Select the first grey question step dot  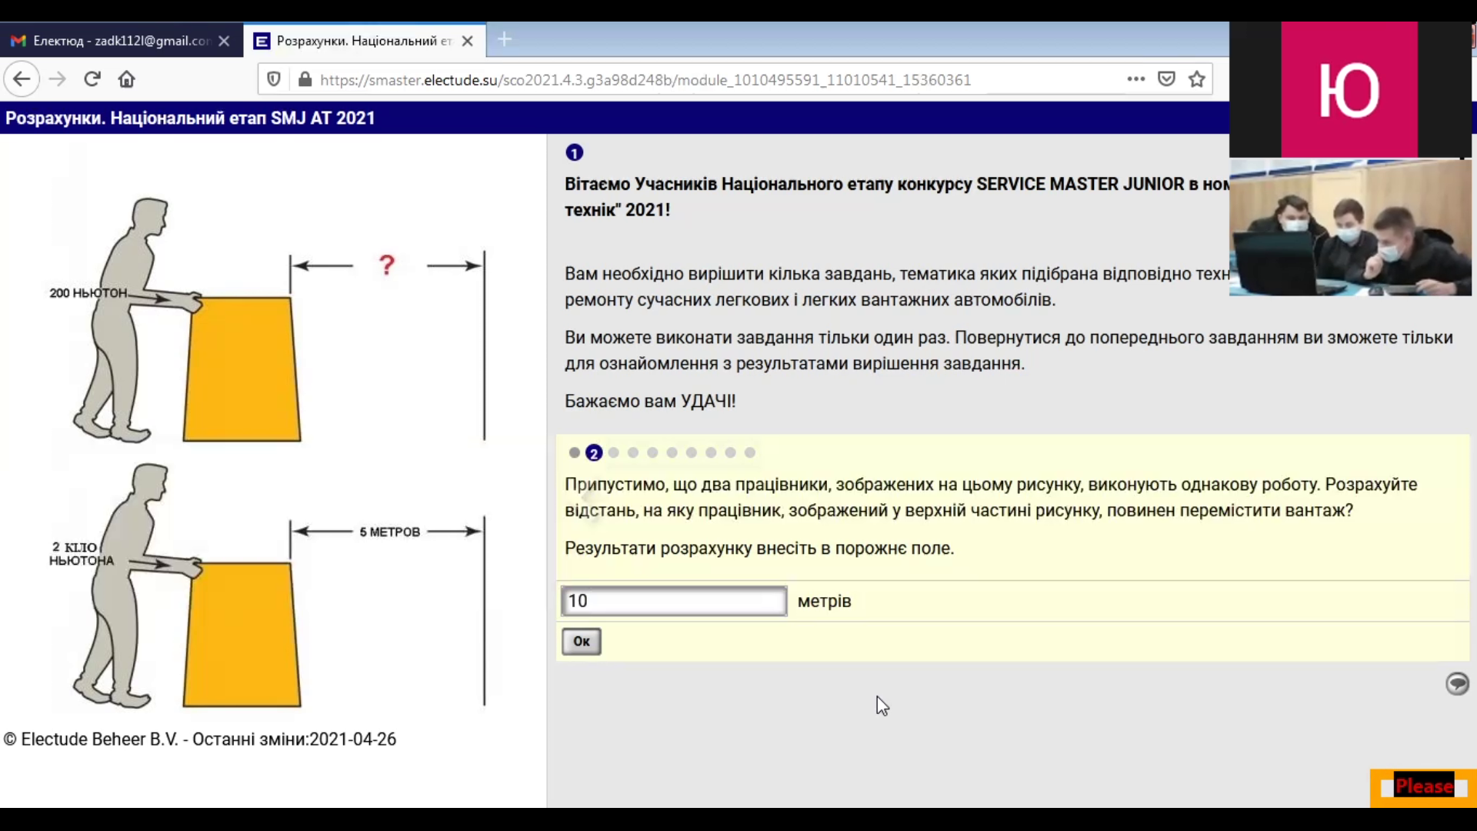tap(574, 452)
